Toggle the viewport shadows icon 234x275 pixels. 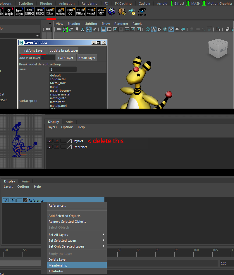pos(183,29)
